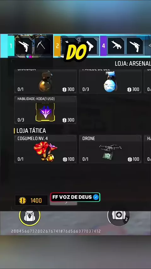Viewport: 151px width, 269px height.
Task: Purchase the Cogumelo NV. 4 mushroom
Action: pos(45,149)
